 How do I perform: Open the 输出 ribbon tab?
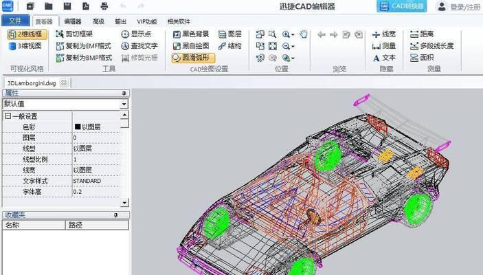coord(120,21)
